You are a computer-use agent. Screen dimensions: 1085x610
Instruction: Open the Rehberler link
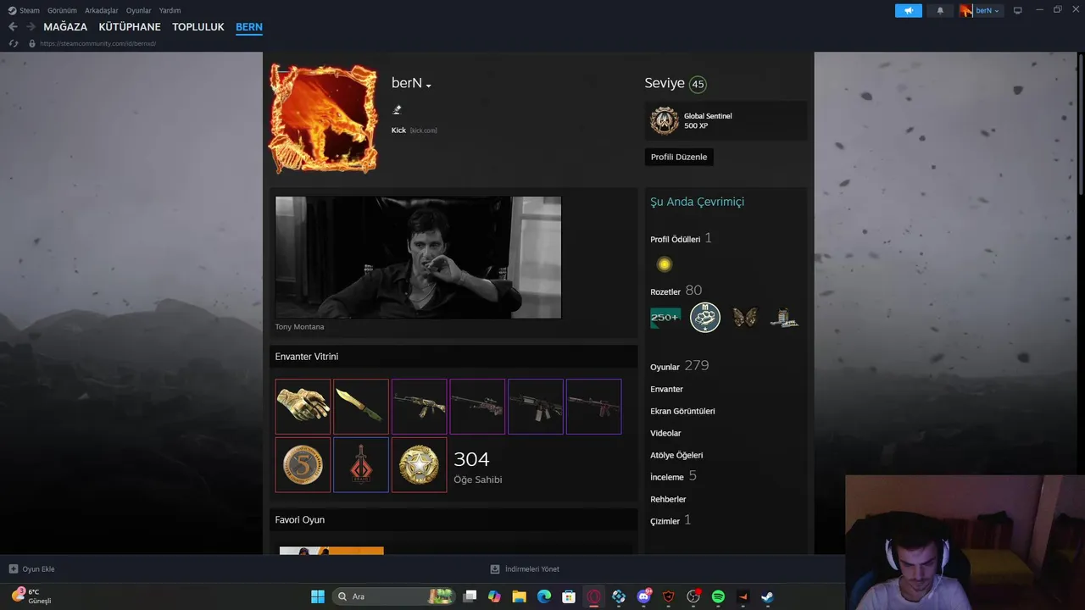tap(668, 499)
